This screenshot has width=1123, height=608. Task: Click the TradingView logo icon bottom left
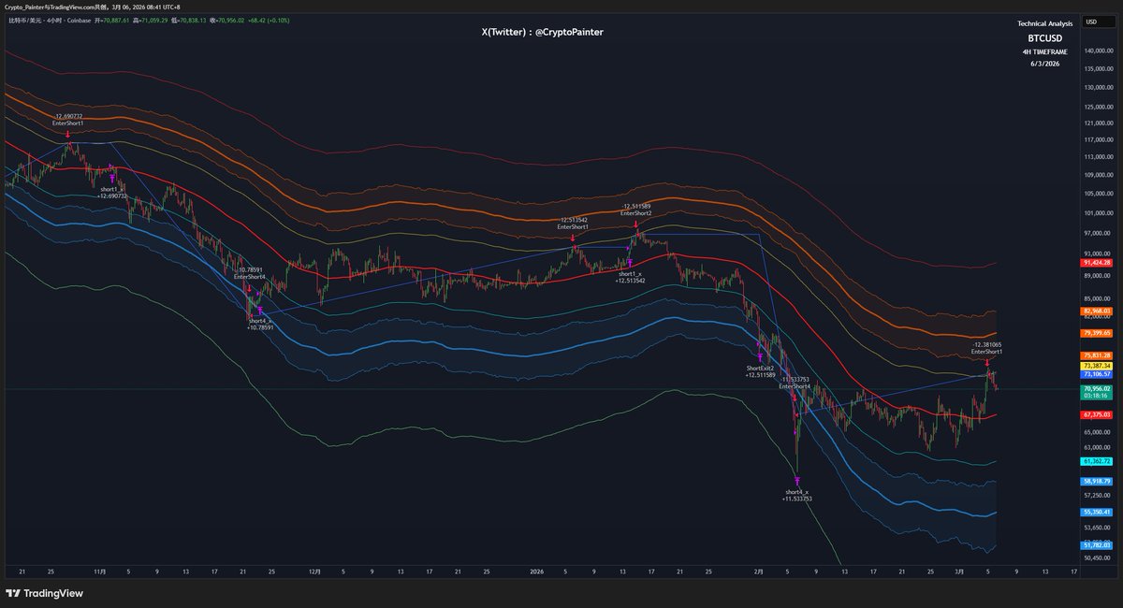point(14,593)
